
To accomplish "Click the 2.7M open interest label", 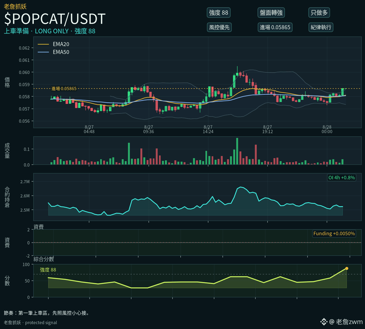I will [25, 182].
